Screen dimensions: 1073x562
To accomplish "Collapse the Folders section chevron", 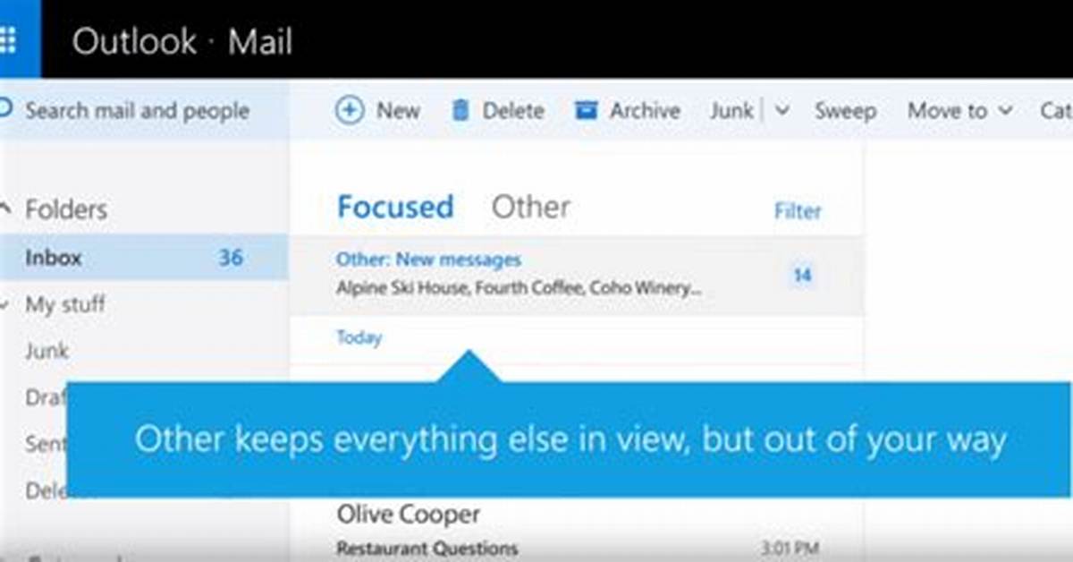I will (x=6, y=209).
